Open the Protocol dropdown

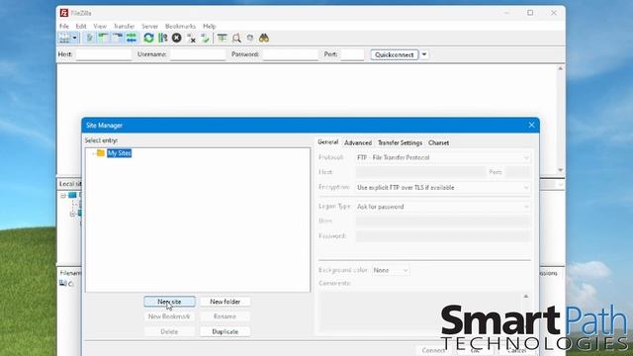click(x=443, y=157)
